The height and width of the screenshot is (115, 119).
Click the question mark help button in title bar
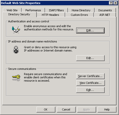(111, 3)
